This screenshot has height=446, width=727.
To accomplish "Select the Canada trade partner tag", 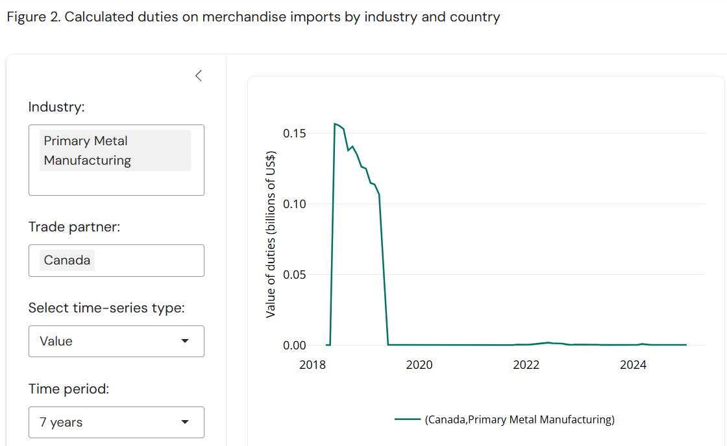I will click(67, 261).
